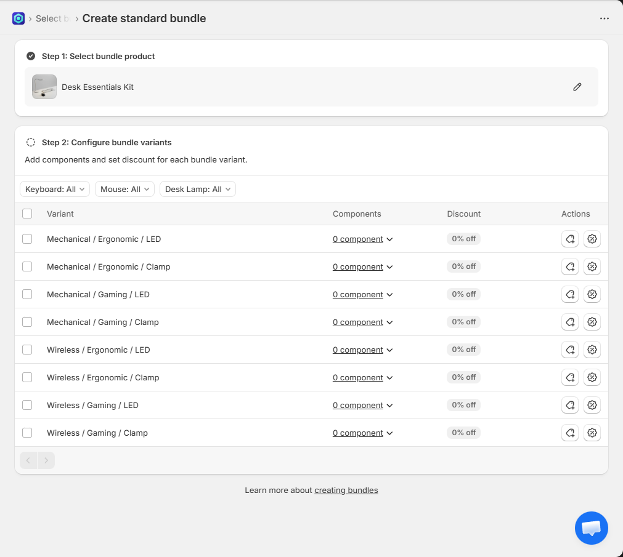Click add component icon for Wireless / Gaming / LED
This screenshot has height=557, width=623.
[x=570, y=405]
